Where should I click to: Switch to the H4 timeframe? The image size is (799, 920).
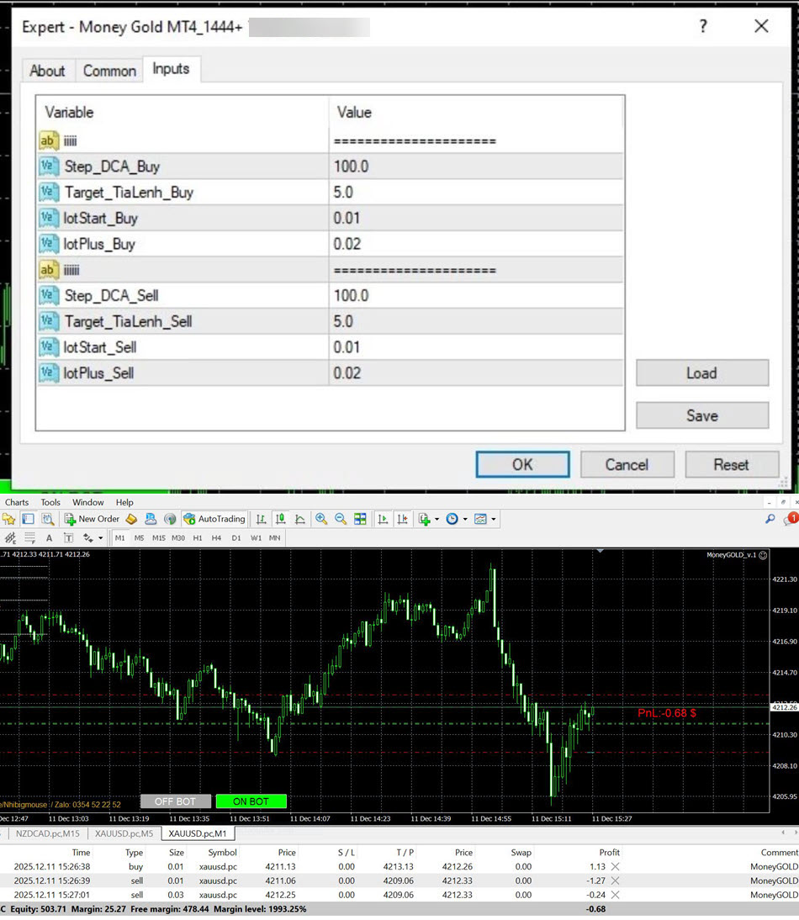pos(216,537)
